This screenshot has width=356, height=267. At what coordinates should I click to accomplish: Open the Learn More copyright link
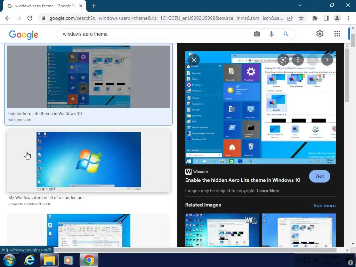(268, 191)
